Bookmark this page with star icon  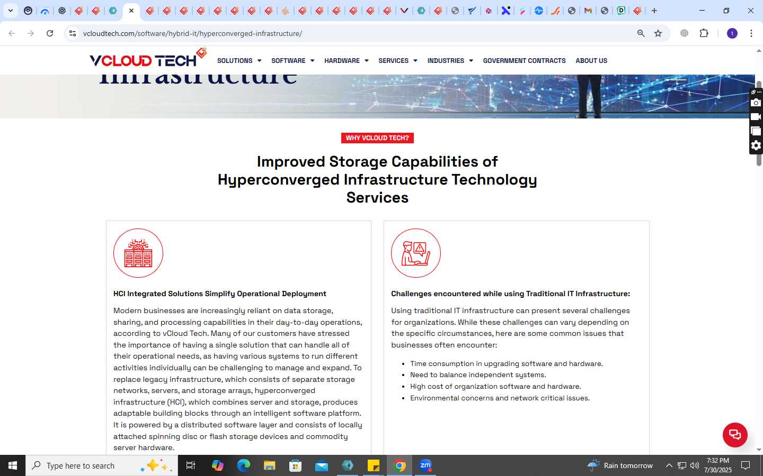tap(658, 33)
